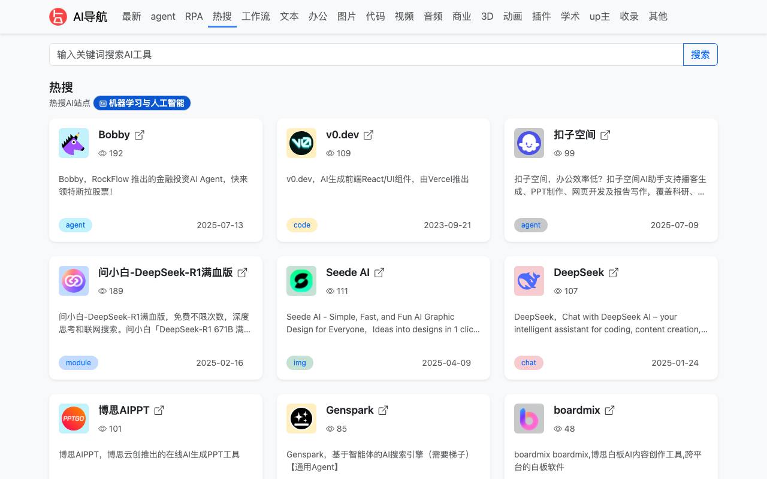Open the 文本 category tab
767x479 pixels.
289,17
